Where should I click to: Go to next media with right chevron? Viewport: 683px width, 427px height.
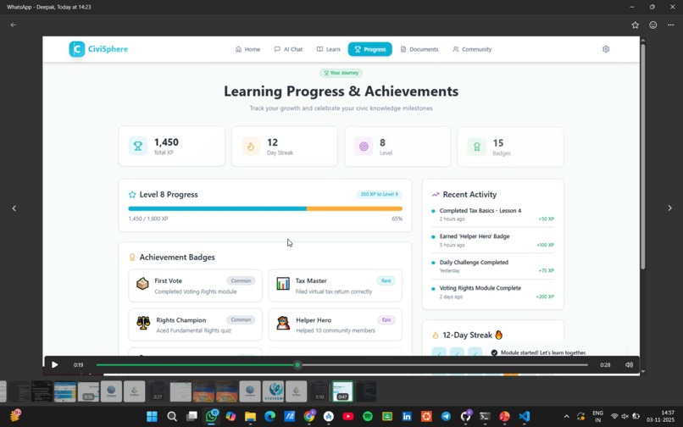[669, 208]
